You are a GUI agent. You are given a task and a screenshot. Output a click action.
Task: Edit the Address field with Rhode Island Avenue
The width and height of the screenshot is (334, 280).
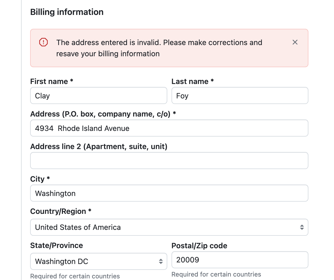click(169, 128)
